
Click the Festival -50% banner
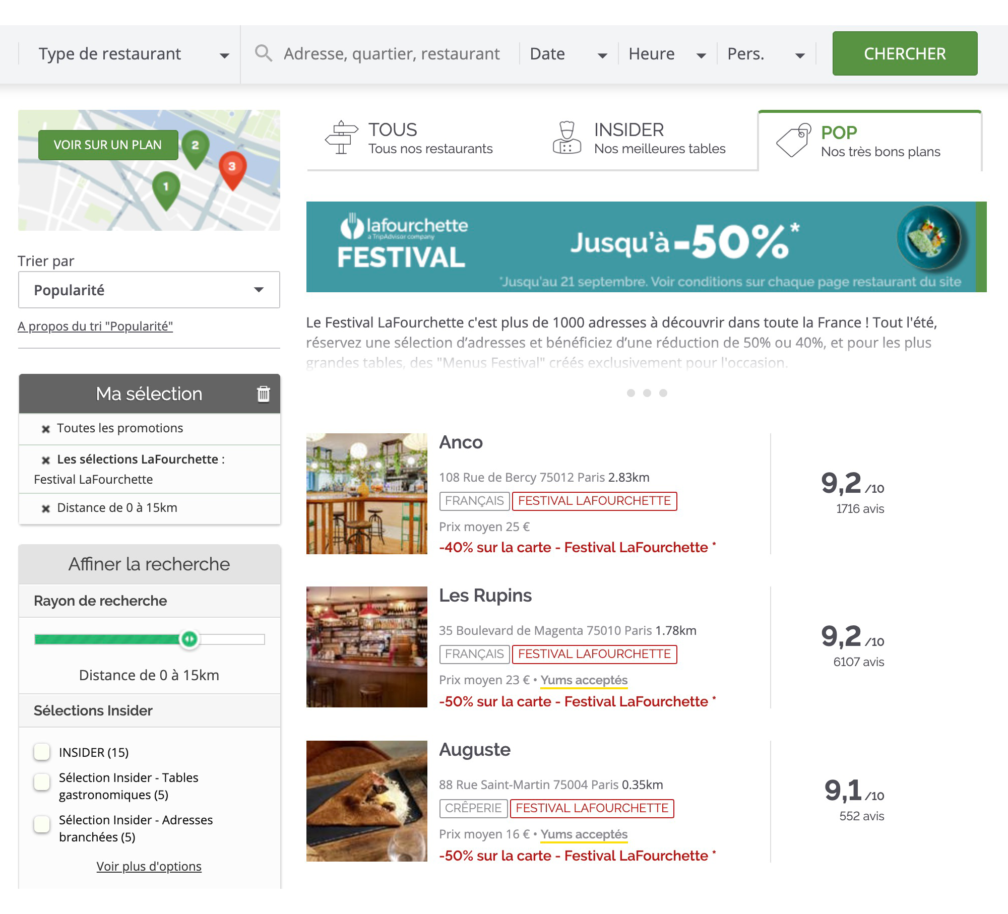(x=646, y=247)
